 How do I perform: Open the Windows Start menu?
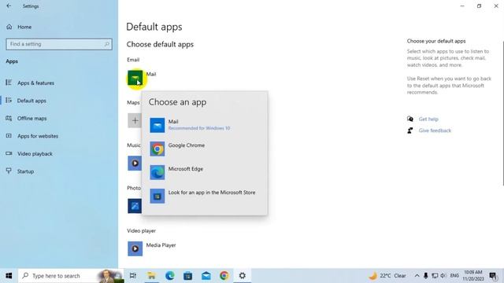(9, 276)
